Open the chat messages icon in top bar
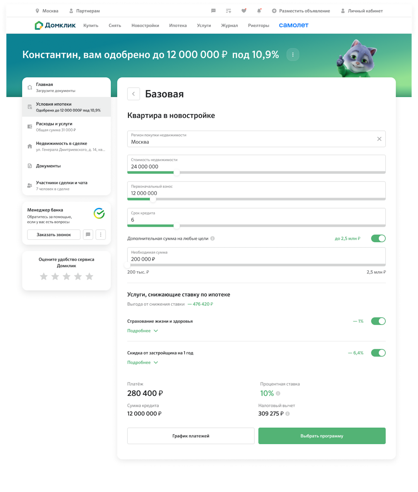The width and height of the screenshot is (418, 492). [213, 11]
